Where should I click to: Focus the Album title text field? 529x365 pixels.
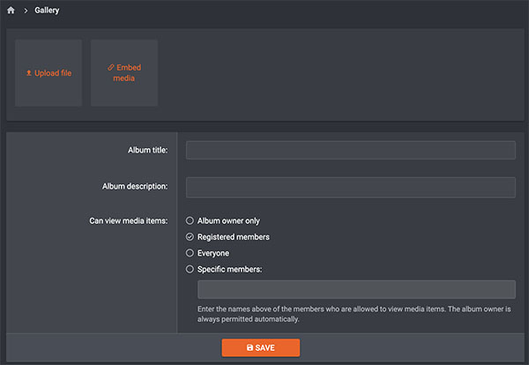[350, 150]
